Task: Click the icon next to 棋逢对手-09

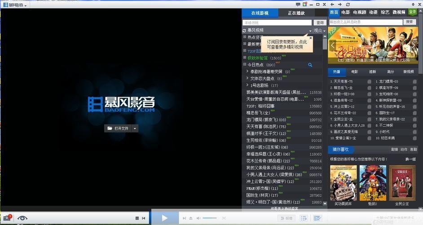Action: [414, 88]
